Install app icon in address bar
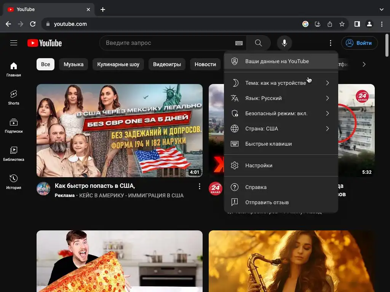This screenshot has height=292, width=390. (318, 24)
